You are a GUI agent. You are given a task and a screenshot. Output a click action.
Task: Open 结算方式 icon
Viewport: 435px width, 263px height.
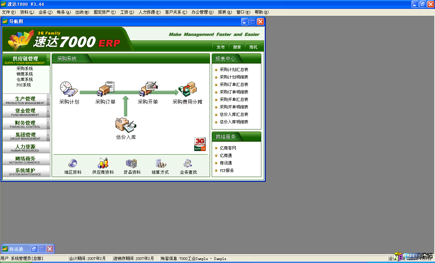(x=160, y=163)
